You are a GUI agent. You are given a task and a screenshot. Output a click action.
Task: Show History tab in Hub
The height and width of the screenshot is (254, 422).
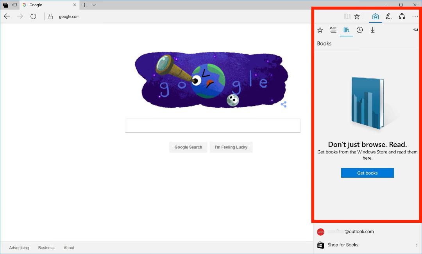pos(359,30)
